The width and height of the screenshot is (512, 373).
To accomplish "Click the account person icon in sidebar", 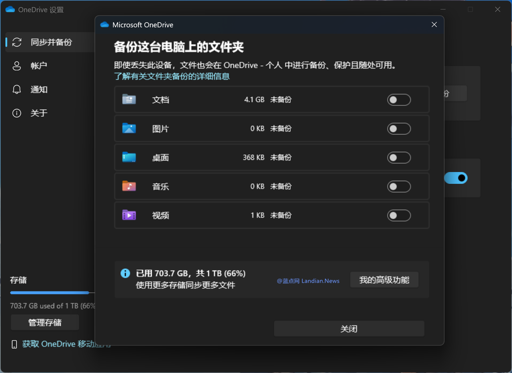I will coord(17,66).
